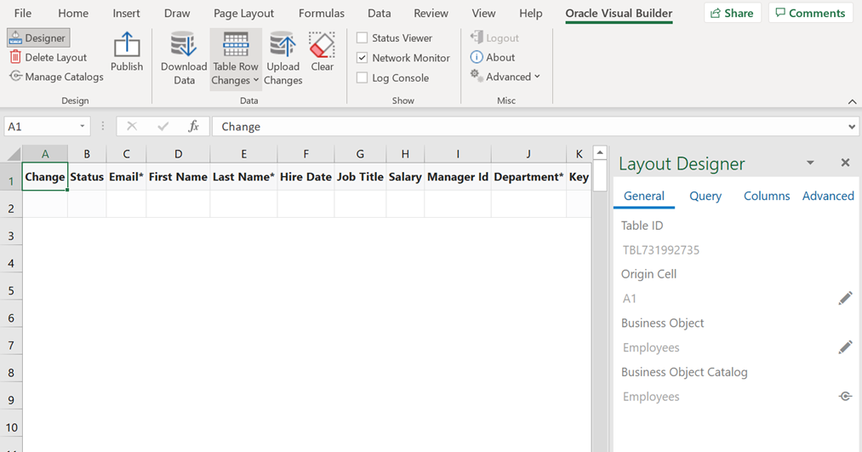Collapse the ribbon with chevron

[x=852, y=102]
